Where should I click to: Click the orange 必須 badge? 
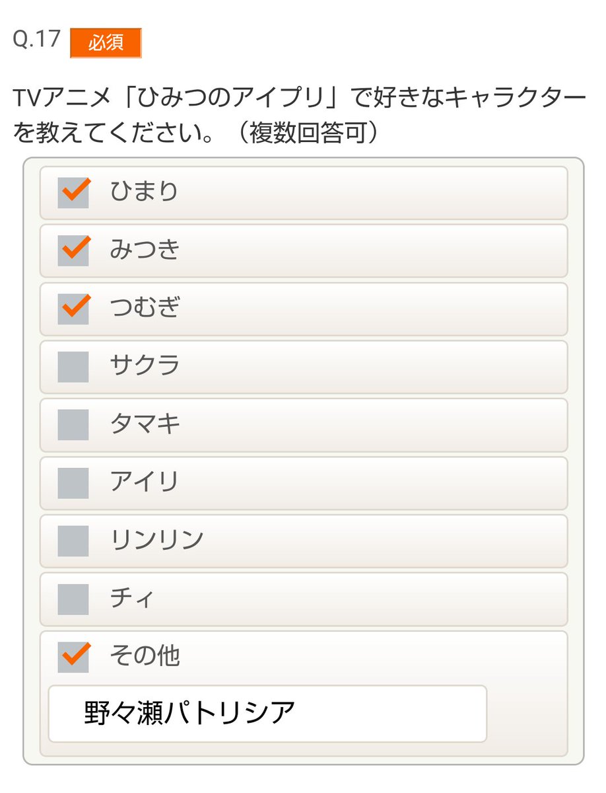click(106, 43)
